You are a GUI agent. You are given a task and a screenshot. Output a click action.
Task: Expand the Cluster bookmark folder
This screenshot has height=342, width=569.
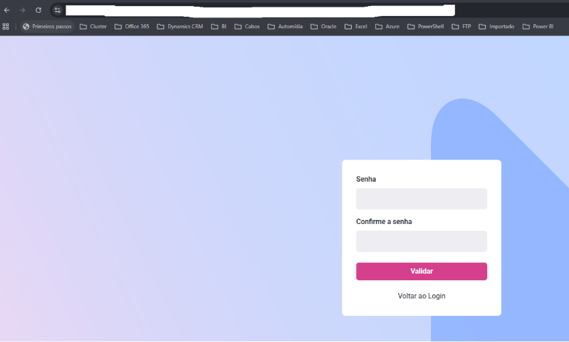tap(93, 27)
